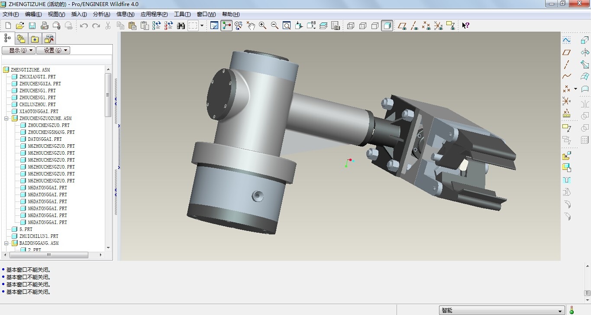Switch to wireframe display mode

pos(351,26)
